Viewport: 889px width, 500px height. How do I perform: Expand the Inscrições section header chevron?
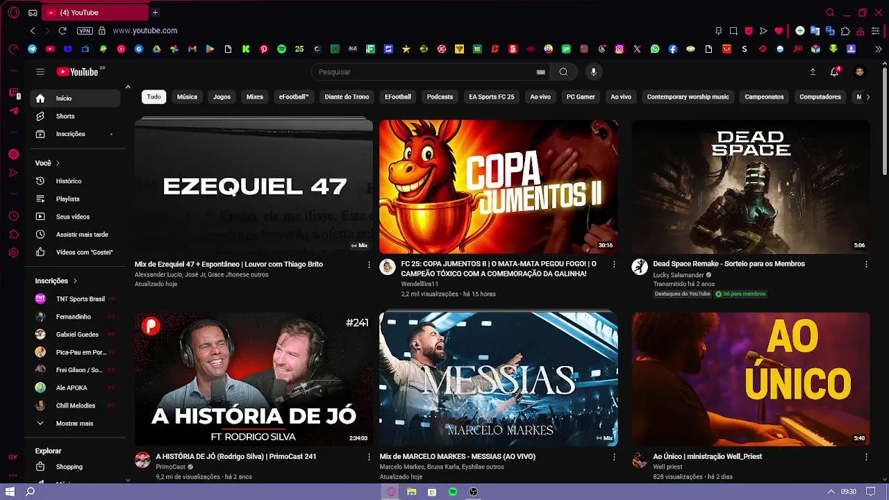point(75,281)
